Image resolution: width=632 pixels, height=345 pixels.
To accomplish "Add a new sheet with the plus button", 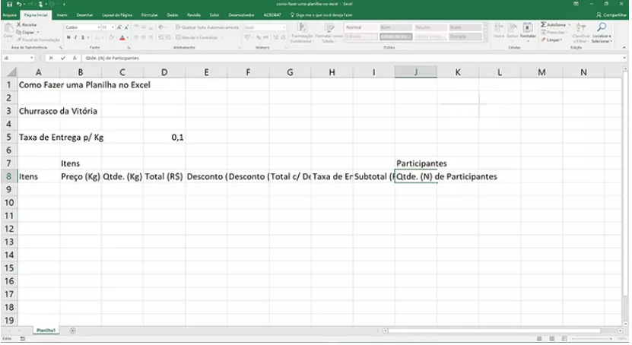I will pyautogui.click(x=73, y=331).
